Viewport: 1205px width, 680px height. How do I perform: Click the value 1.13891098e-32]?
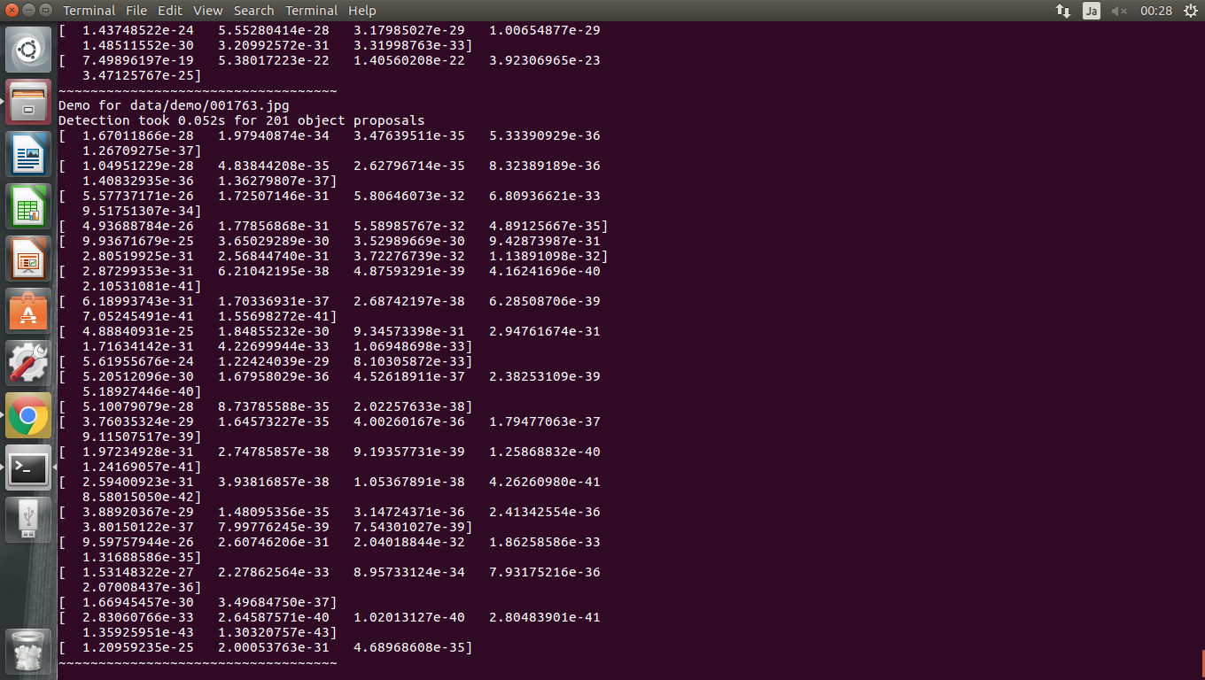pyautogui.click(x=548, y=256)
